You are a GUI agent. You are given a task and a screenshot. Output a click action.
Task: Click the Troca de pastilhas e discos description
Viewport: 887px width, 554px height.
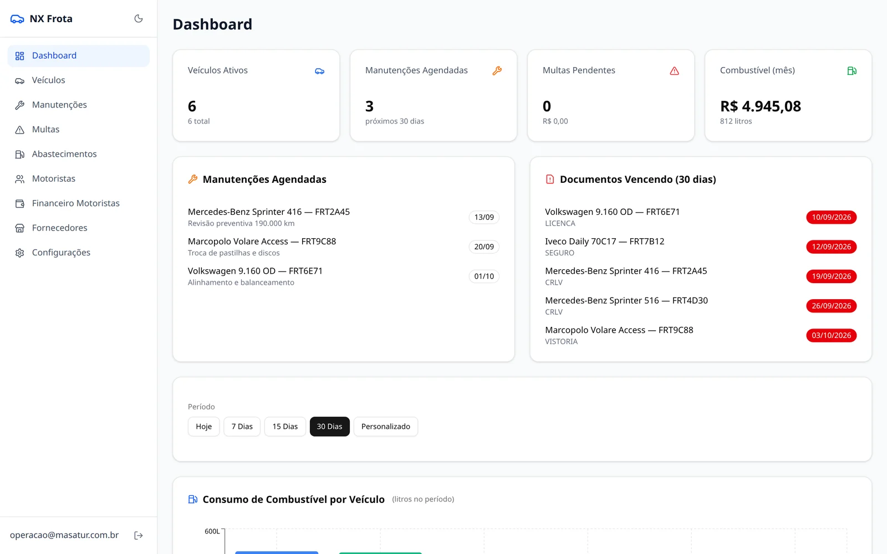[x=234, y=253]
